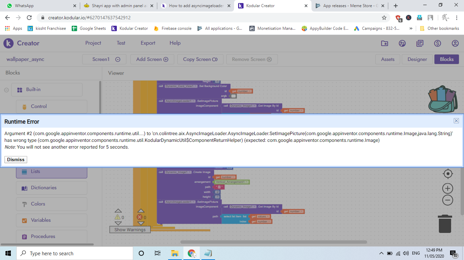Click the center workspace target icon
This screenshot has width=464, height=260.
coord(448,174)
